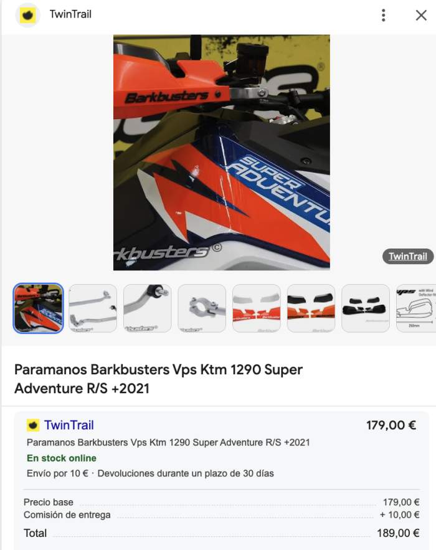The height and width of the screenshot is (550, 436).
Task: Select the first thumbnail with Super Adventure tank
Action: (x=38, y=308)
